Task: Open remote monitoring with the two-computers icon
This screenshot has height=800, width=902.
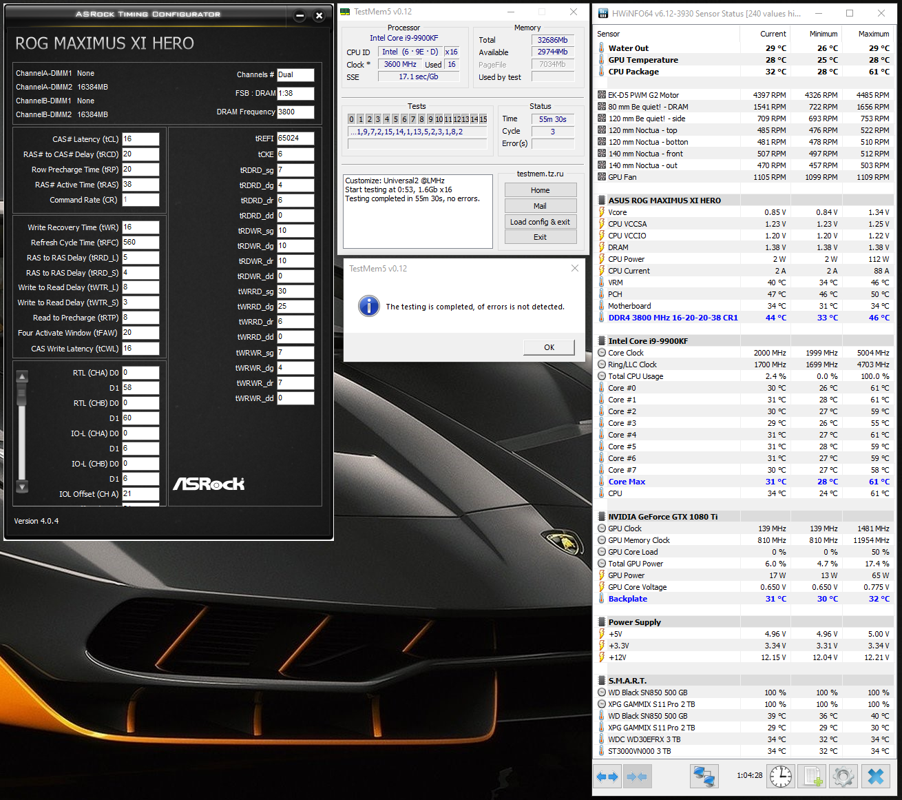Action: tap(704, 777)
